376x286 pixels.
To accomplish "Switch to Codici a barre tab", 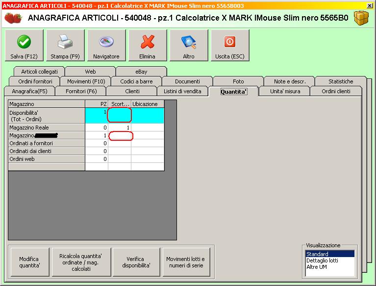I will click(x=136, y=81).
